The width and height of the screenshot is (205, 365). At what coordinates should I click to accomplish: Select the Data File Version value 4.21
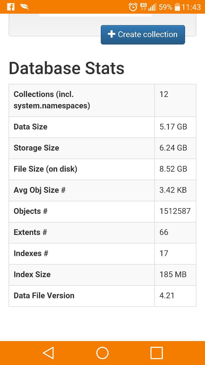(x=167, y=296)
